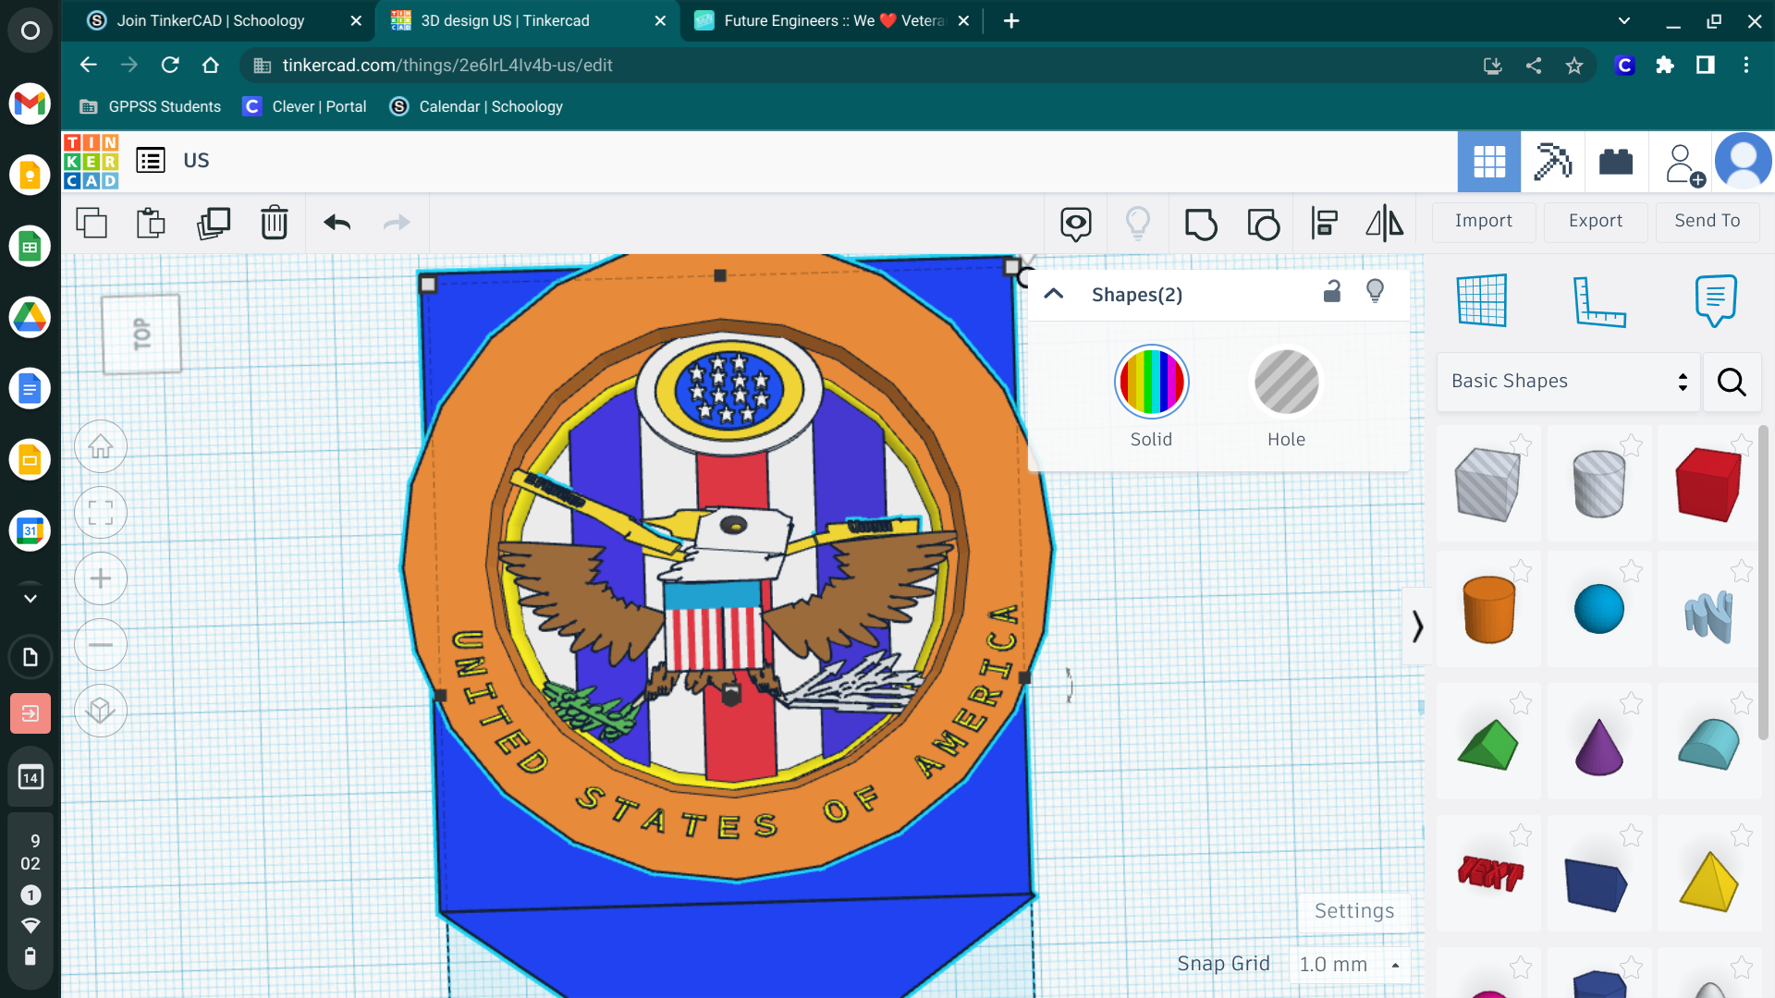Click the Import button
1775x998 pixels.
coord(1483,222)
